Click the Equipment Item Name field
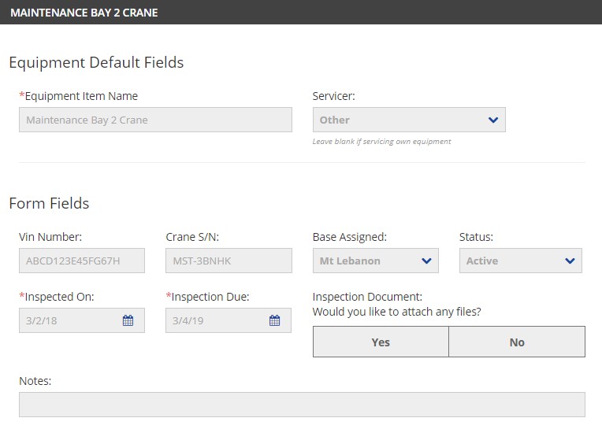This screenshot has width=602, height=429. point(155,120)
